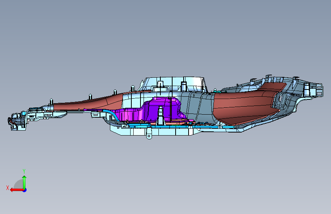The image size is (331, 214).
Task: Click the red X axis arrow on triad
Action: point(16,190)
